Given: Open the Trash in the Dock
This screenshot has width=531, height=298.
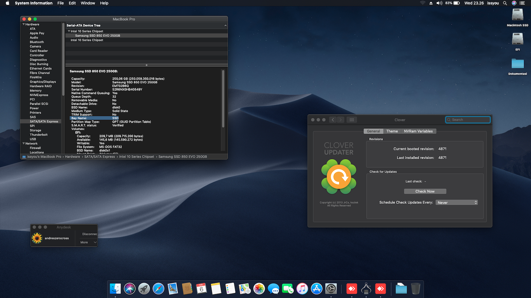Looking at the screenshot, I should [x=416, y=288].
